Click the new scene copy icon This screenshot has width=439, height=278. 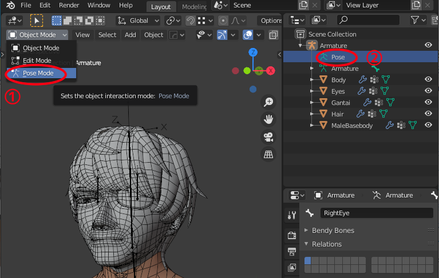[303, 5]
